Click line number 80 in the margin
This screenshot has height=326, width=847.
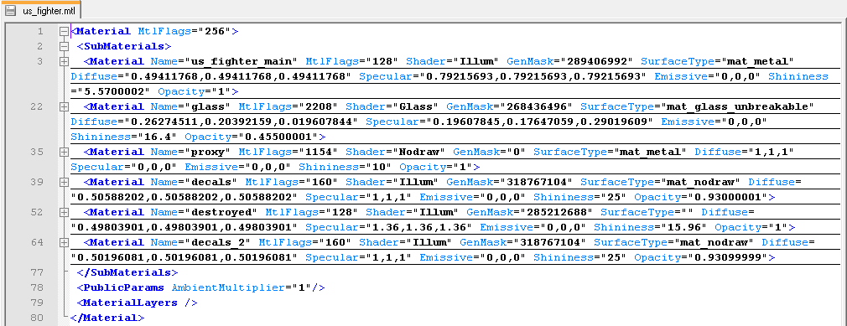(36, 318)
